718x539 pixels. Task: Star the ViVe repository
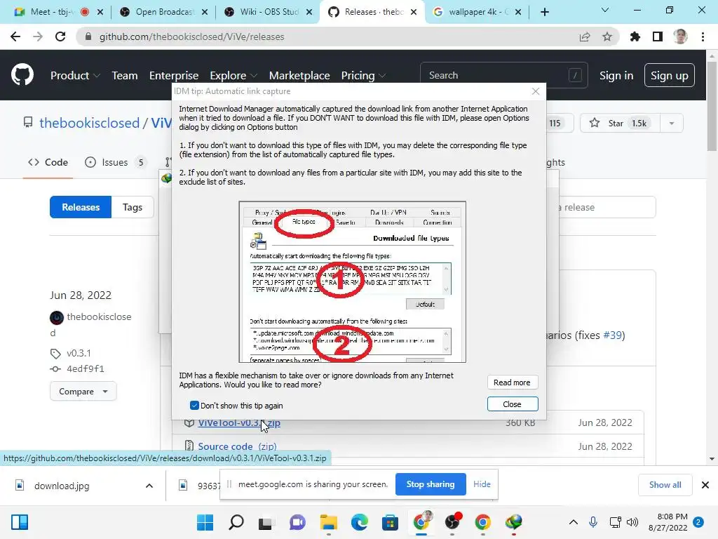click(x=620, y=124)
